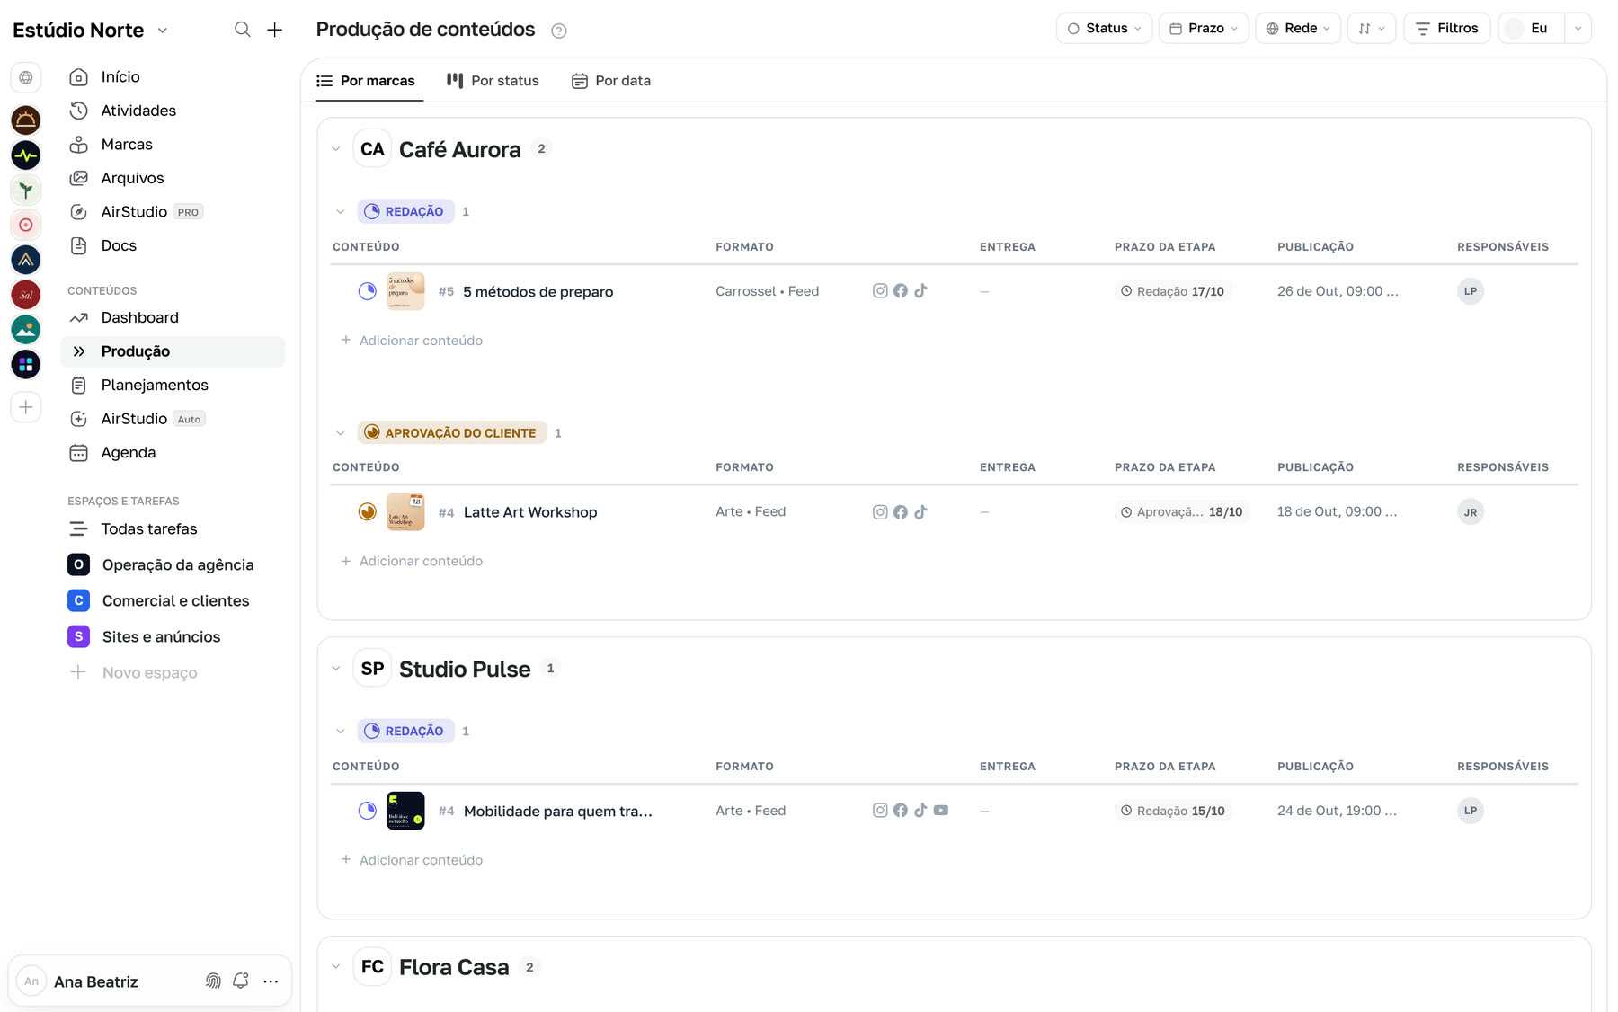Image resolution: width=1618 pixels, height=1012 pixels.
Task: Open the search magnifier icon
Action: [x=242, y=30]
